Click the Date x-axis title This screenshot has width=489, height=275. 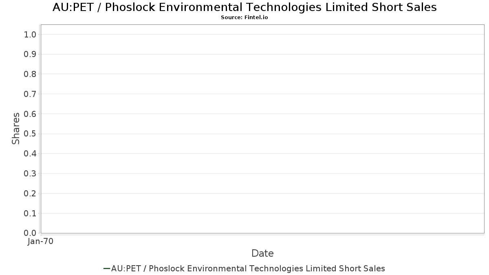coord(262,253)
